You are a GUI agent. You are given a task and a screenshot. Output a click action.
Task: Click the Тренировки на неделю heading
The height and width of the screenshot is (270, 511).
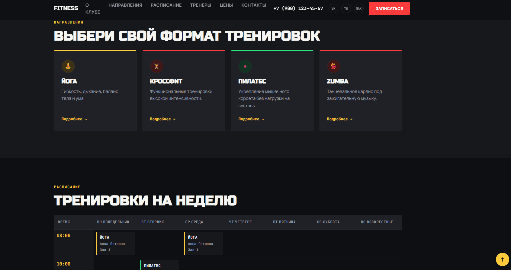click(x=145, y=201)
